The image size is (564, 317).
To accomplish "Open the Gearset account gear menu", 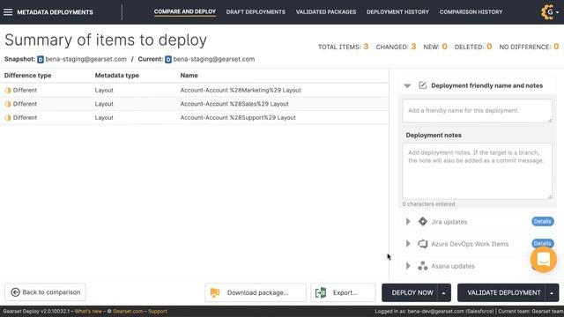I will click(x=550, y=11).
